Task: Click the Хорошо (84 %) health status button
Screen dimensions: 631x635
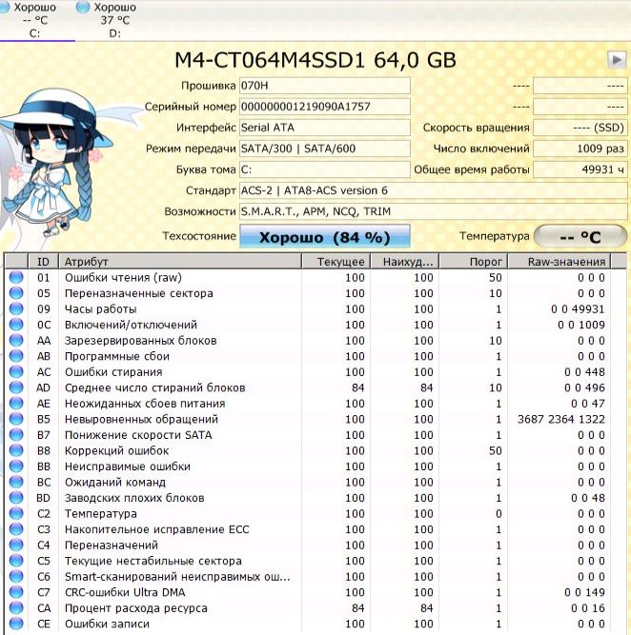Action: pos(325,237)
